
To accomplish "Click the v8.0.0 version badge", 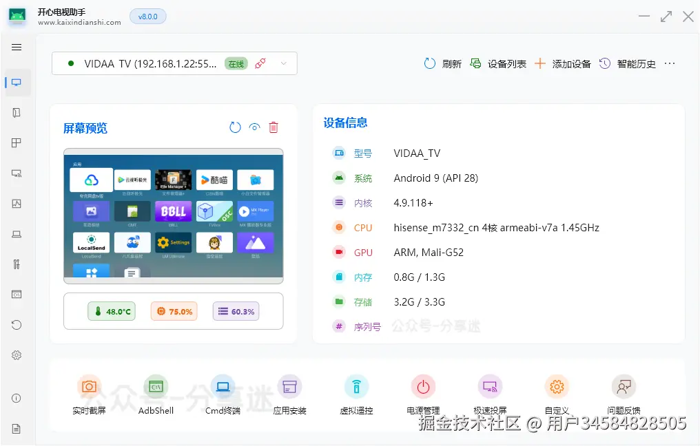I will 147,17.
